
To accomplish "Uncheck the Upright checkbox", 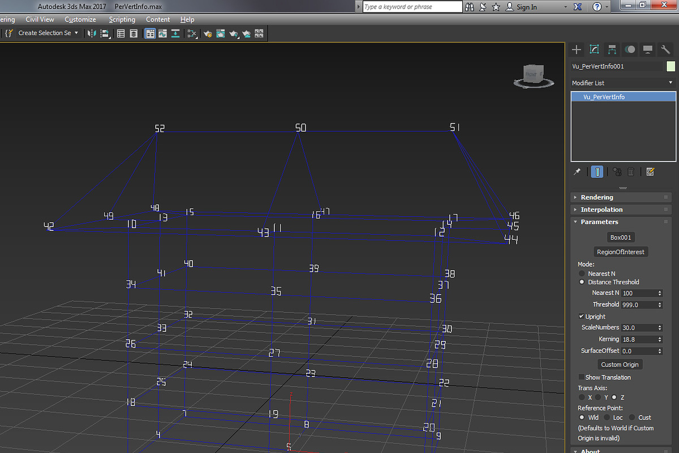I will pos(581,317).
